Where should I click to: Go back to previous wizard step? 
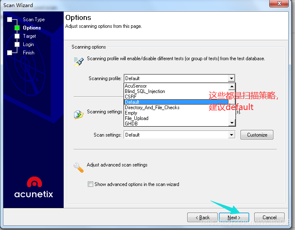(203, 218)
